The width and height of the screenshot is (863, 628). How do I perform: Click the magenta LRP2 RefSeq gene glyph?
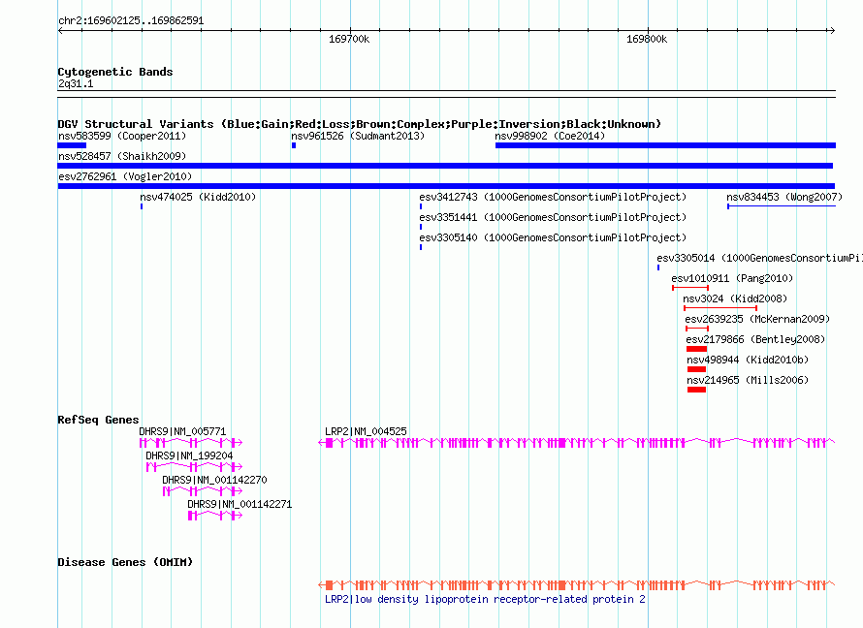coord(577,443)
